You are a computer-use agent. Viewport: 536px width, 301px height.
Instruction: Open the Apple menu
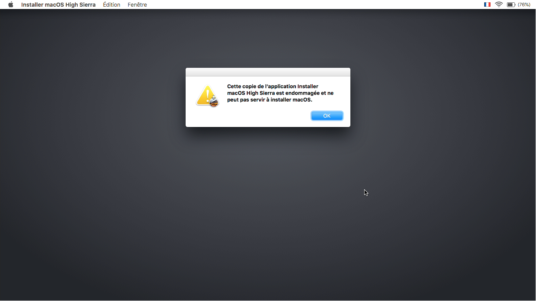(11, 5)
